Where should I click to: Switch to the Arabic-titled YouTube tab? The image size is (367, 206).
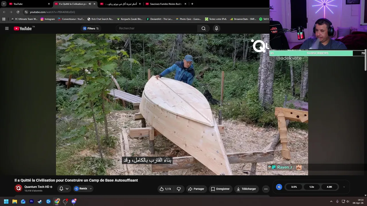[120, 4]
